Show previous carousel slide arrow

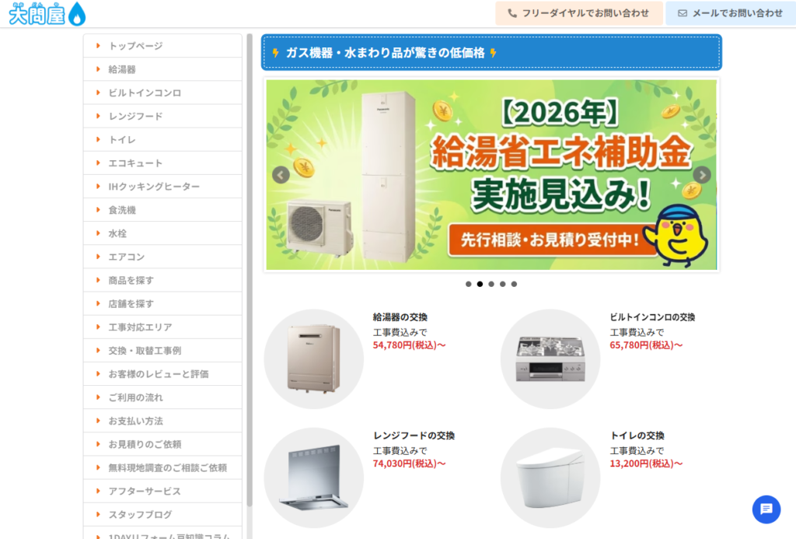coord(281,175)
